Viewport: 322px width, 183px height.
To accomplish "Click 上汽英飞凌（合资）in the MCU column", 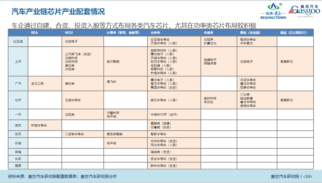I will tap(78, 54).
